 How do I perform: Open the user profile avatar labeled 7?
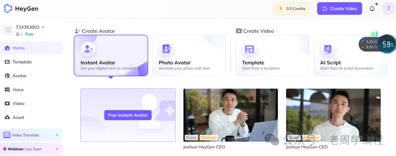click(388, 8)
